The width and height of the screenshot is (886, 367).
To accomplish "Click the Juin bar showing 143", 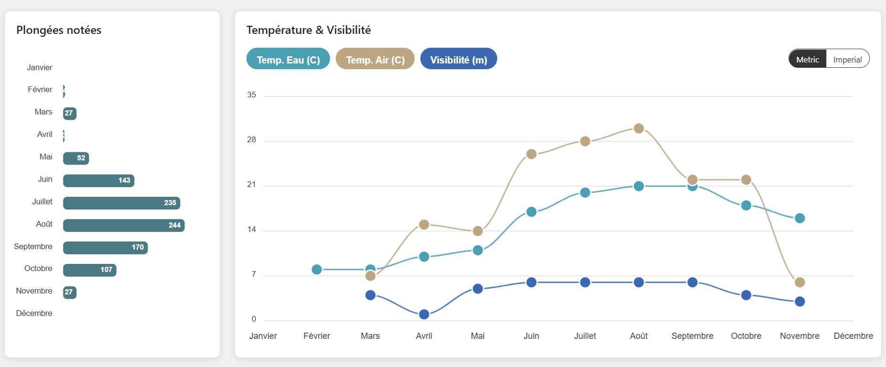I will pos(98,180).
